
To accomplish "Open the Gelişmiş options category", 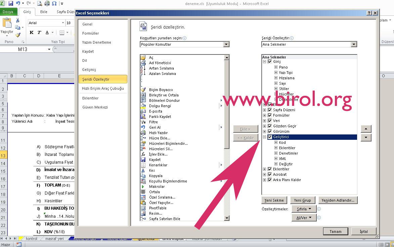I will (89, 70).
